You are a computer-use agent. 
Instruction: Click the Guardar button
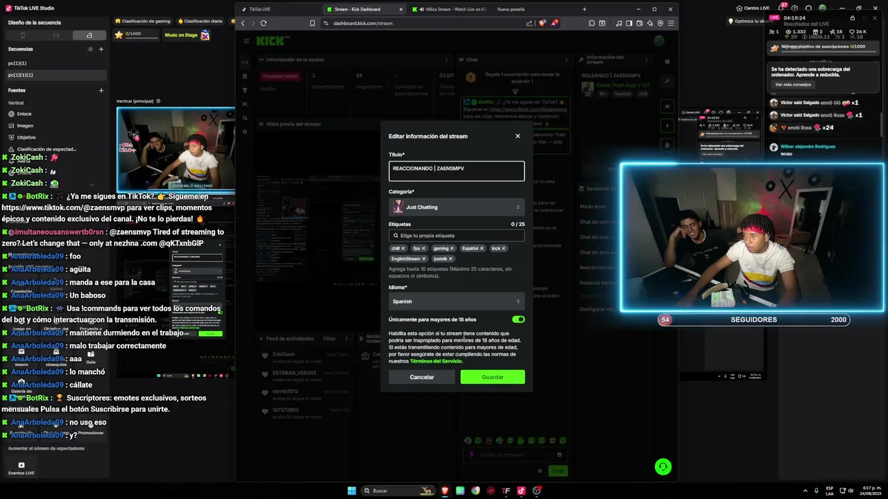493,377
